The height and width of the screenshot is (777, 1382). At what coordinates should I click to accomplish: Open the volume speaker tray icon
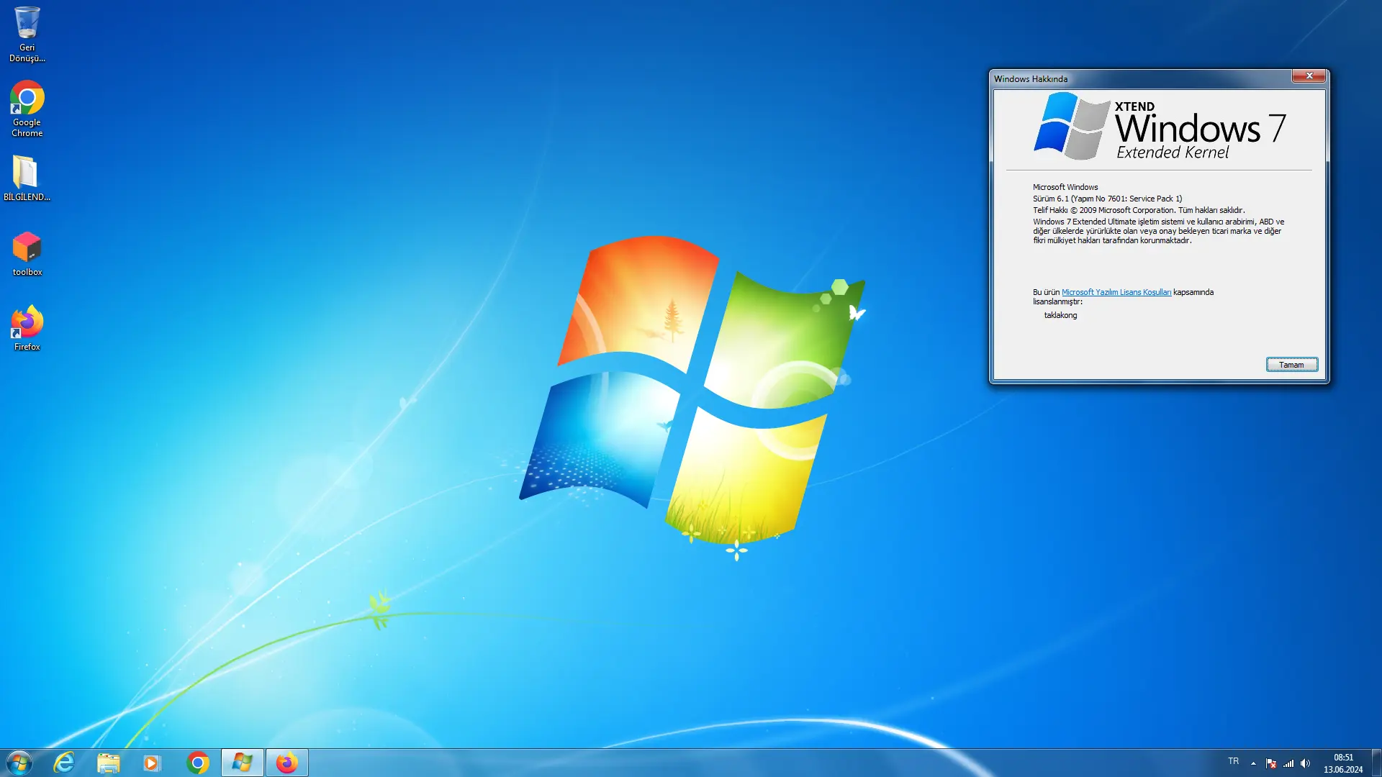click(x=1306, y=763)
